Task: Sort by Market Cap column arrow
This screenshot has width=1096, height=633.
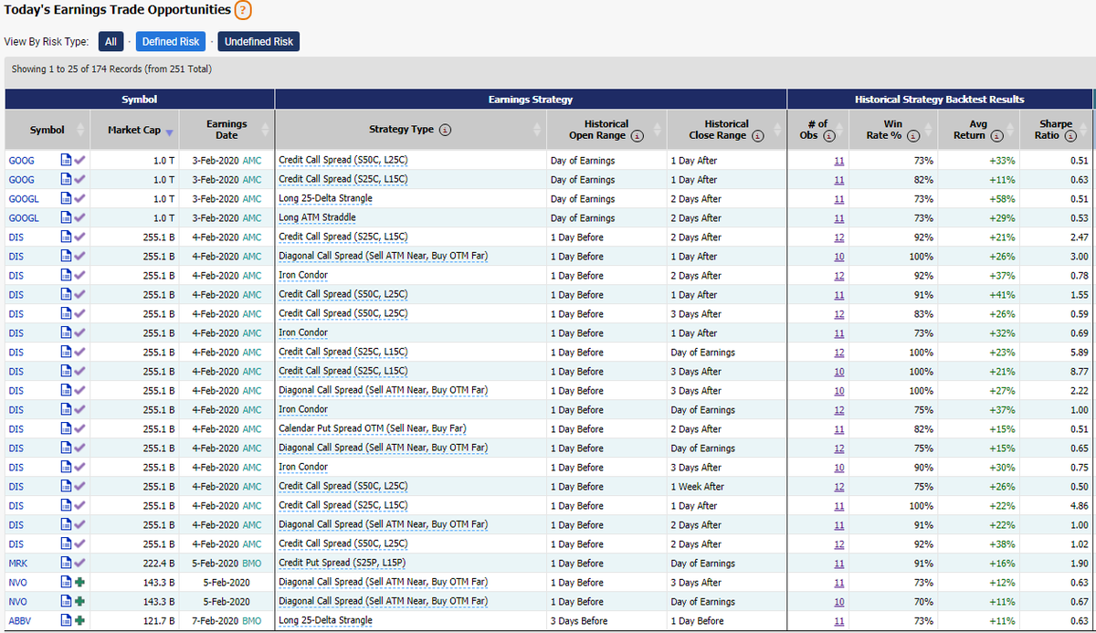Action: 170,132
